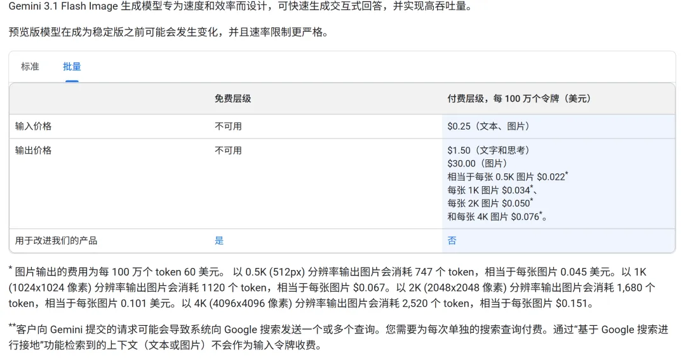Click 不可用 in the 输入价格 row

228,126
